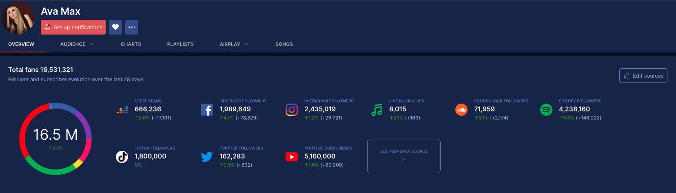This screenshot has width=676, height=193.
Task: Open the Playlists tab
Action: click(x=180, y=44)
